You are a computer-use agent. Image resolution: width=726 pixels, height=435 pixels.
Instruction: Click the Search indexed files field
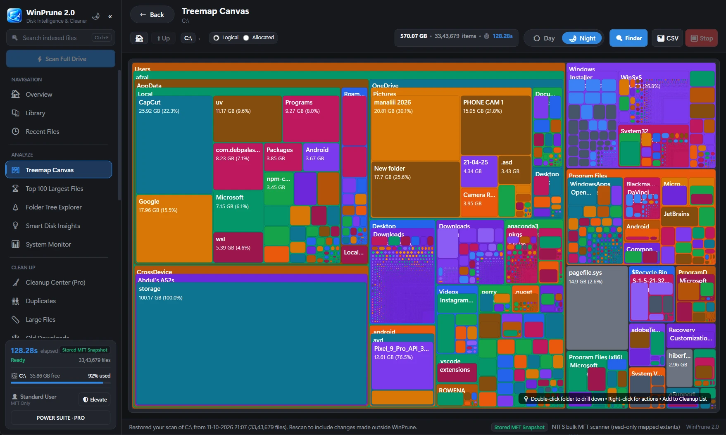coord(61,38)
